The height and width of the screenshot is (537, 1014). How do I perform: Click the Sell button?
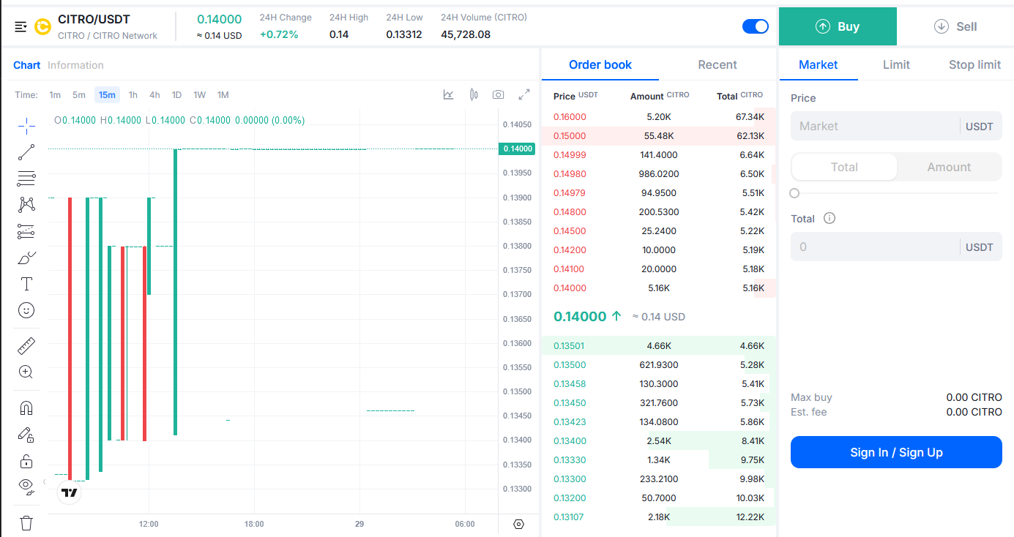coord(955,26)
